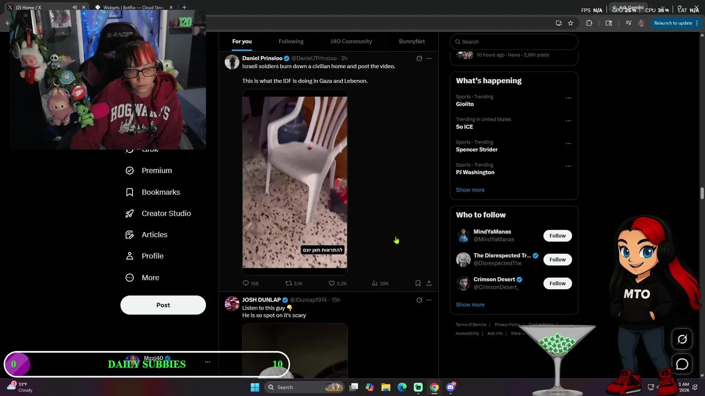Image resolution: width=705 pixels, height=396 pixels.
Task: Reply to Daniel Prinsloo's post (158 replies)
Action: [x=251, y=283]
